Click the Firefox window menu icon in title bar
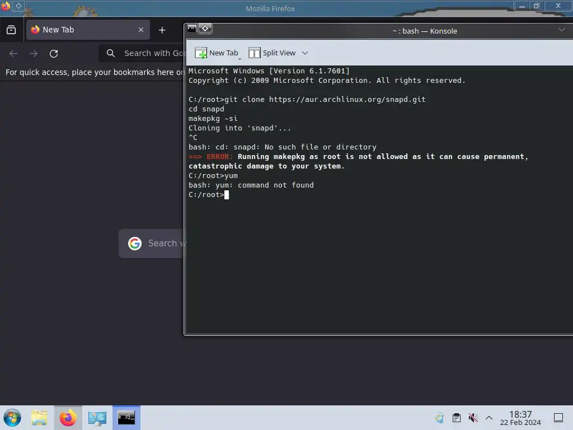Viewport: 573px width, 430px height. click(5, 6)
